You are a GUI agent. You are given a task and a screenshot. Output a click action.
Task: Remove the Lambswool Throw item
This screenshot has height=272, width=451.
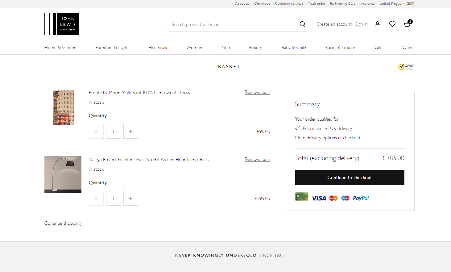pos(257,92)
